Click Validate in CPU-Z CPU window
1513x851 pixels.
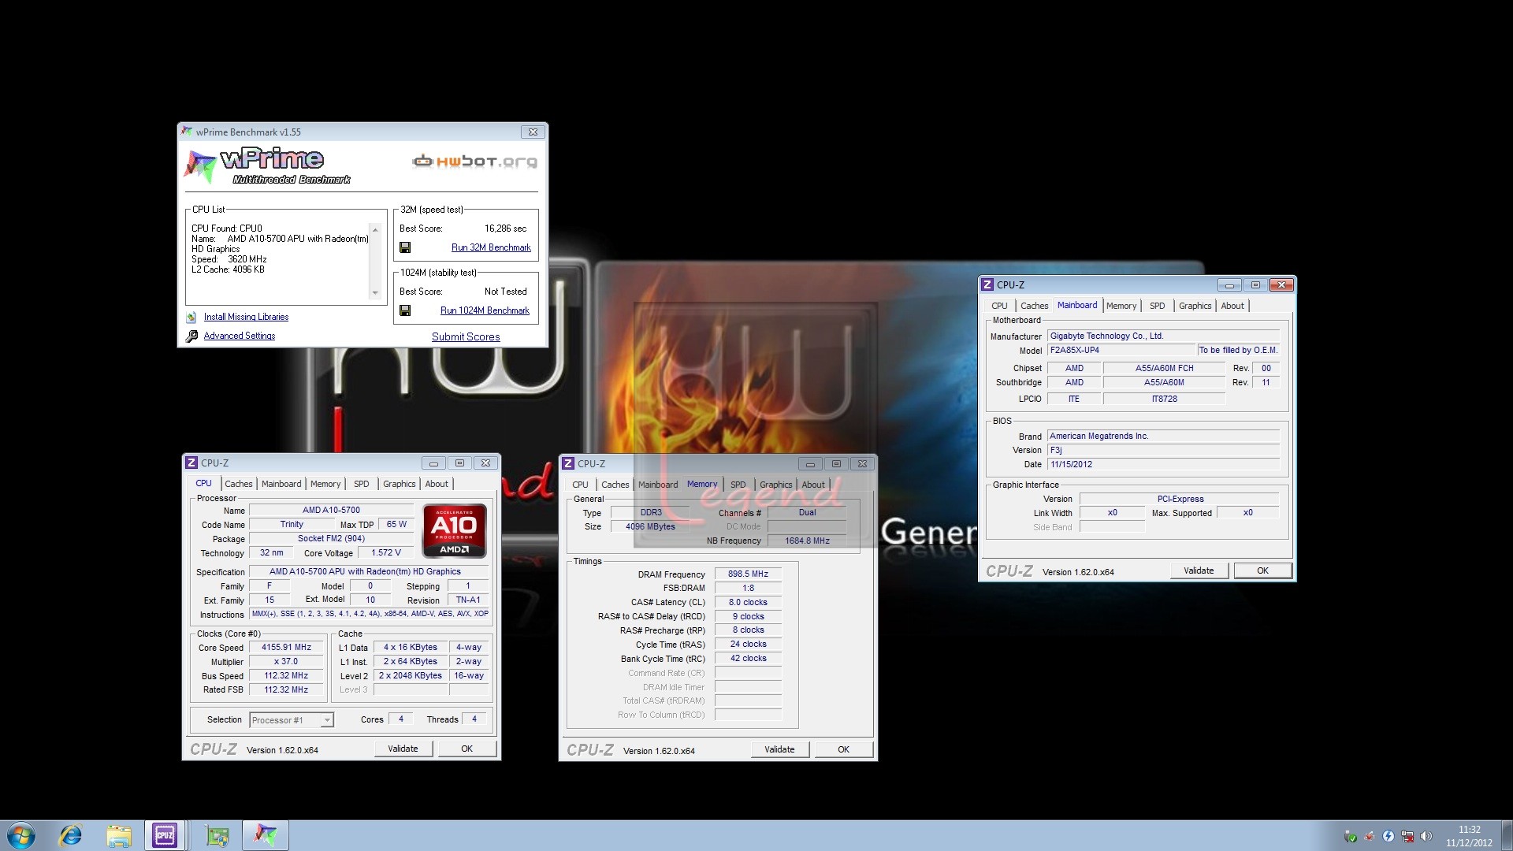click(x=403, y=749)
